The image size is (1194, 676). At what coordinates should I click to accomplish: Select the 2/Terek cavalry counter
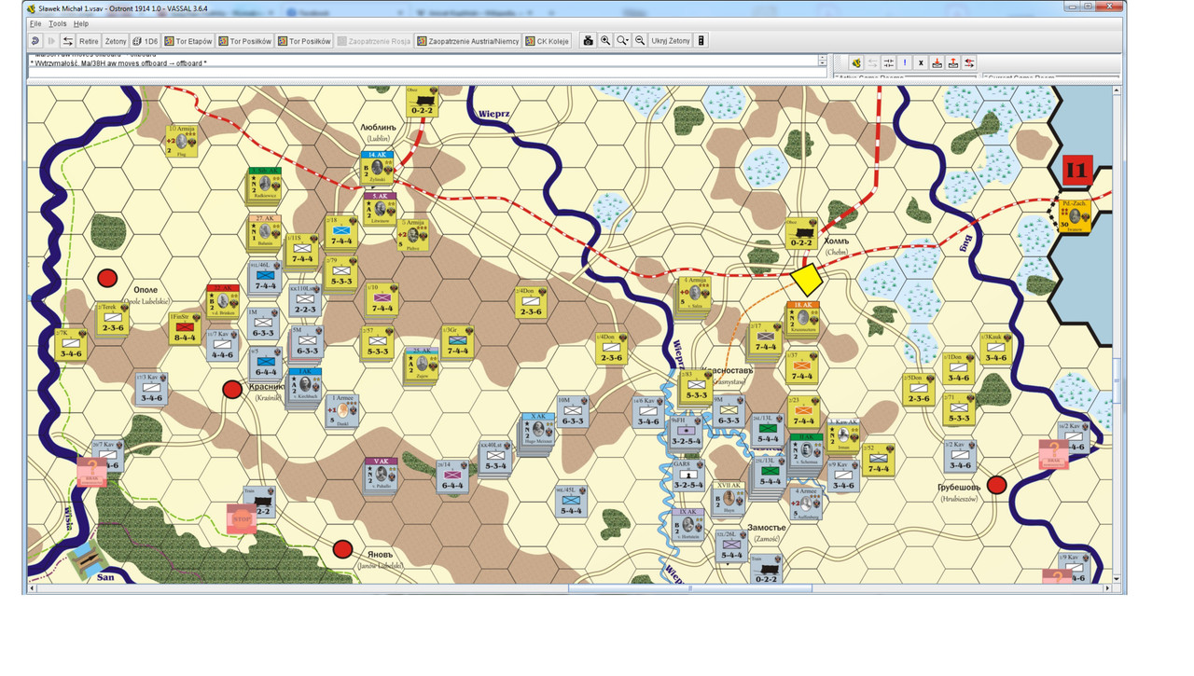(x=114, y=318)
